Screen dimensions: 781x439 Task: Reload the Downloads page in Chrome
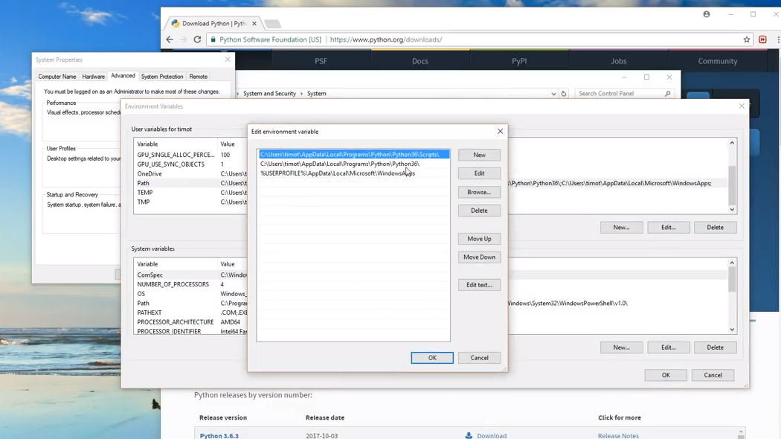coord(196,39)
